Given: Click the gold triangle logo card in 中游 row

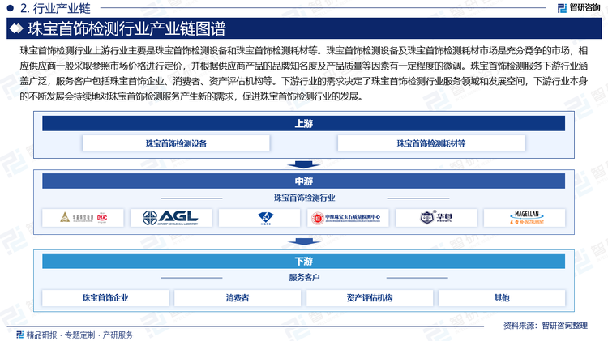Looking at the screenshot, I should pyautogui.click(x=83, y=218).
